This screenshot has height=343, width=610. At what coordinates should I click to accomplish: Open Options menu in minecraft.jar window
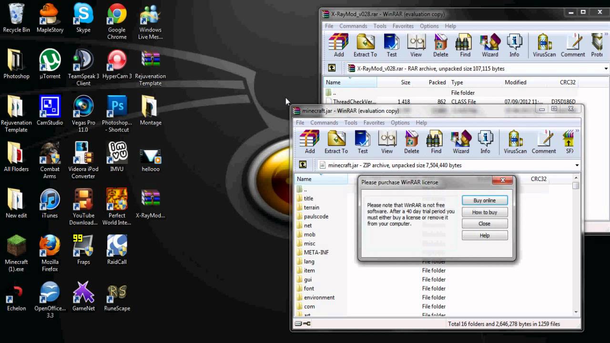(x=400, y=122)
